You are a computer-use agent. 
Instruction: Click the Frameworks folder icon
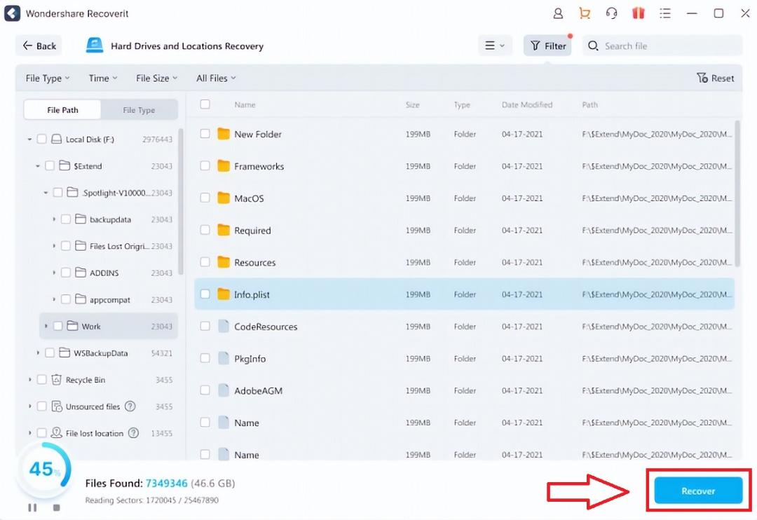tap(223, 166)
